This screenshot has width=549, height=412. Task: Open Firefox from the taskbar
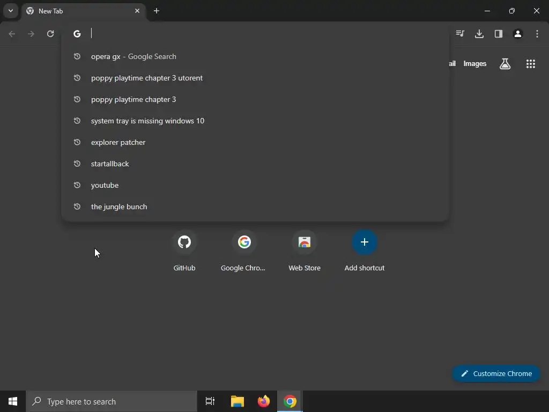(264, 401)
